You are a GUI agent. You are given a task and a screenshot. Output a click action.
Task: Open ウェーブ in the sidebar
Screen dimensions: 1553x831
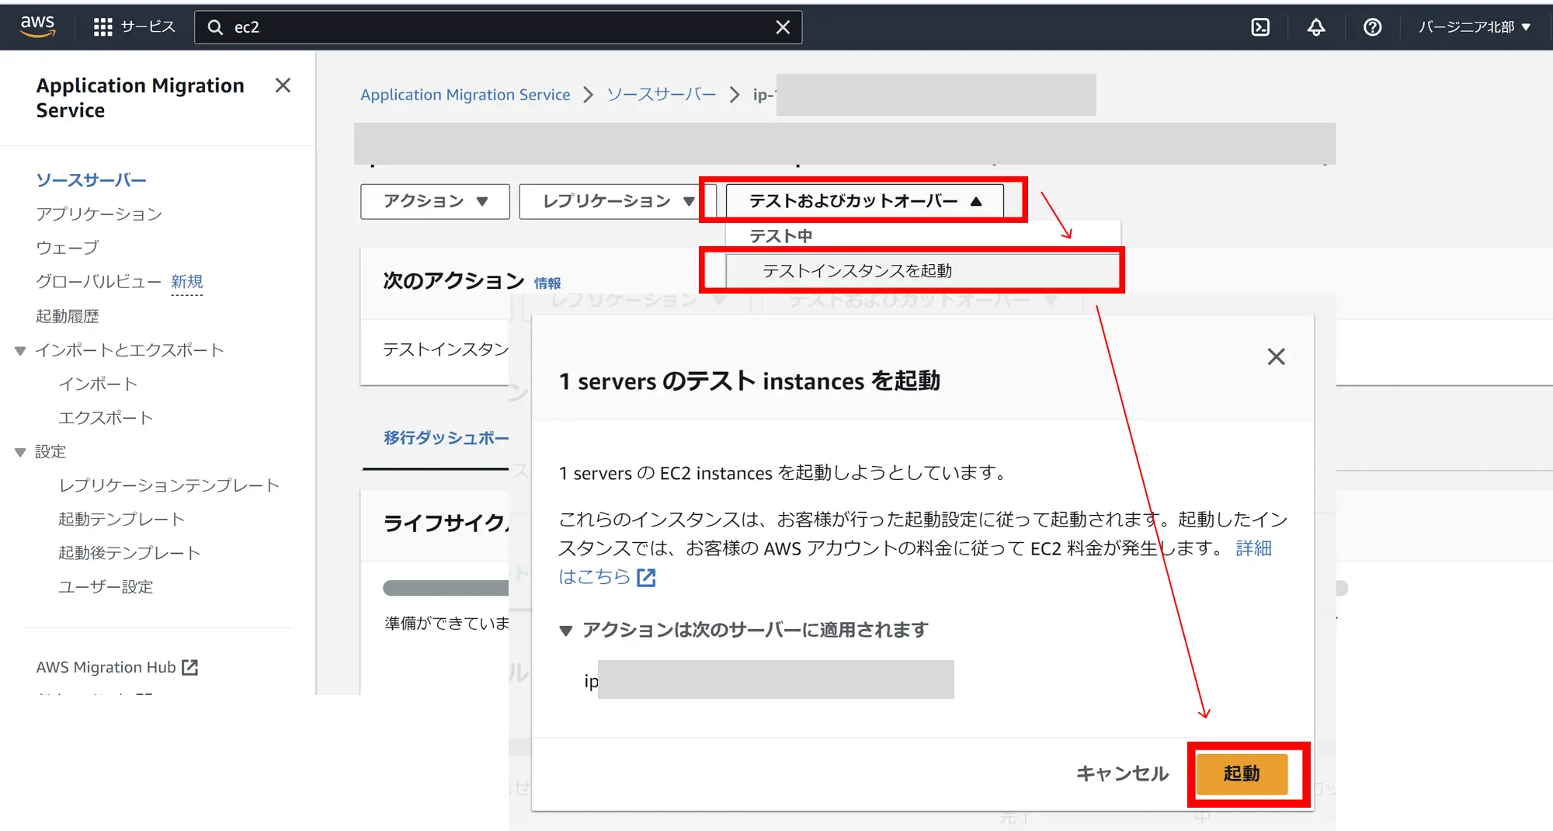[x=67, y=248]
